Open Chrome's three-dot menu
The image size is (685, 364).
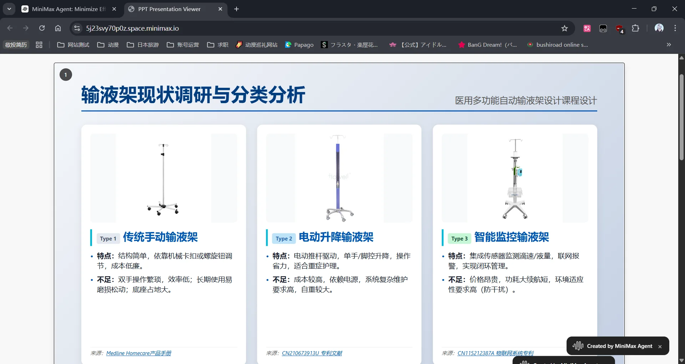[675, 28]
